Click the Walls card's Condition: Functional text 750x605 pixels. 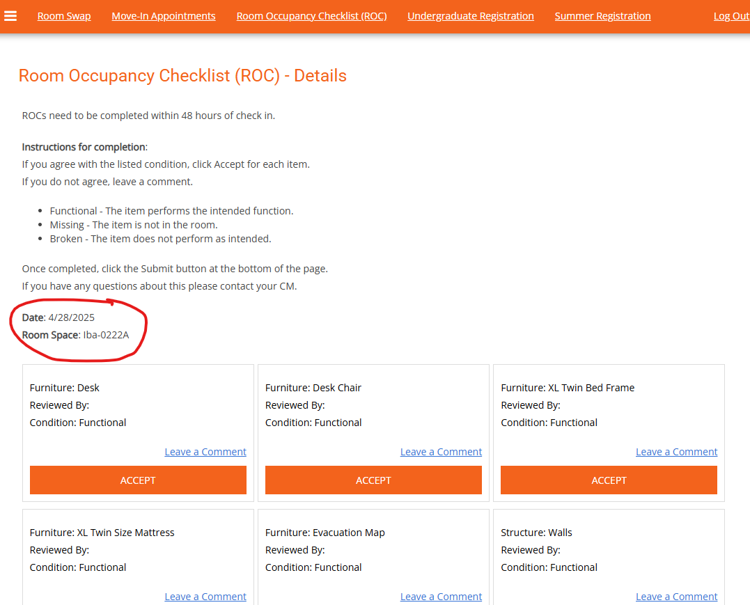click(549, 567)
